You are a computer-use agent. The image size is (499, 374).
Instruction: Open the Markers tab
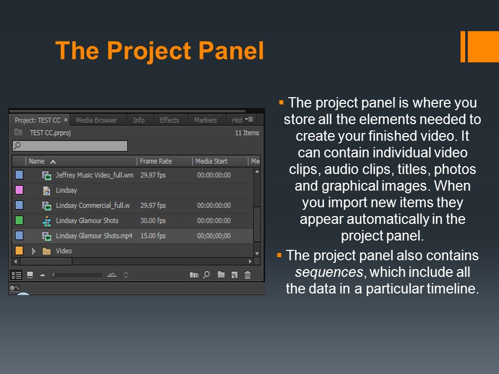[206, 120]
